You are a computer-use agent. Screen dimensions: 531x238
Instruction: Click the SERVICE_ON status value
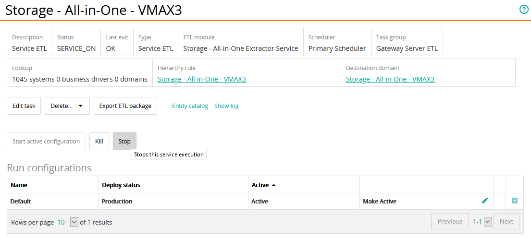point(76,48)
